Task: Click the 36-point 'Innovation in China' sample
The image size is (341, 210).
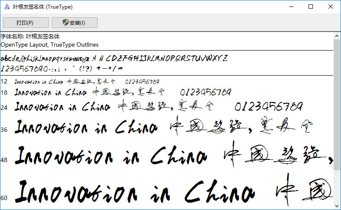Action: (86, 127)
